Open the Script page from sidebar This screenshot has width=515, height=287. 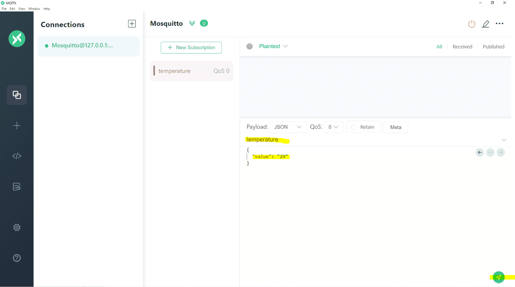pyautogui.click(x=17, y=156)
